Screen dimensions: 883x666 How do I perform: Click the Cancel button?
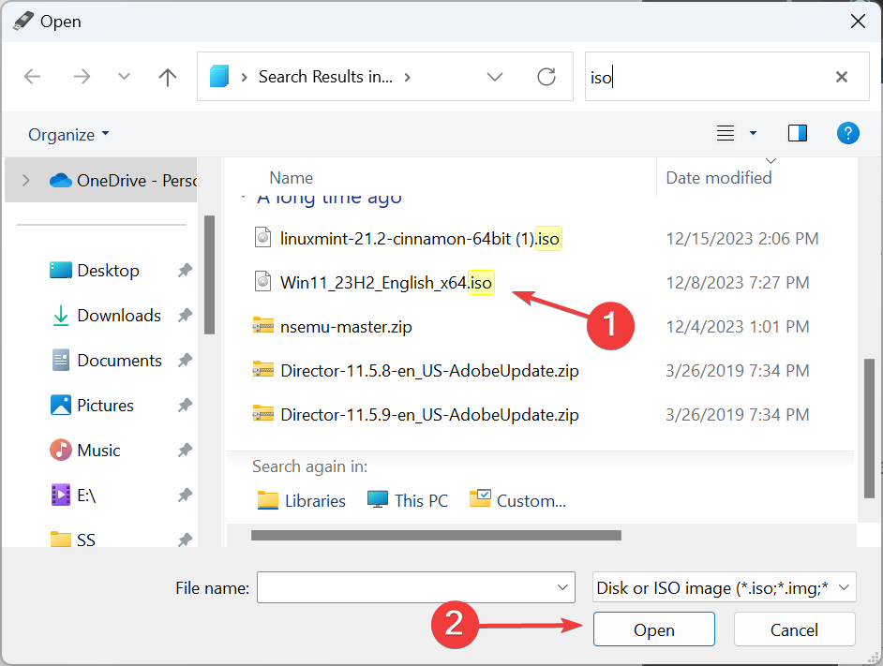(x=794, y=629)
